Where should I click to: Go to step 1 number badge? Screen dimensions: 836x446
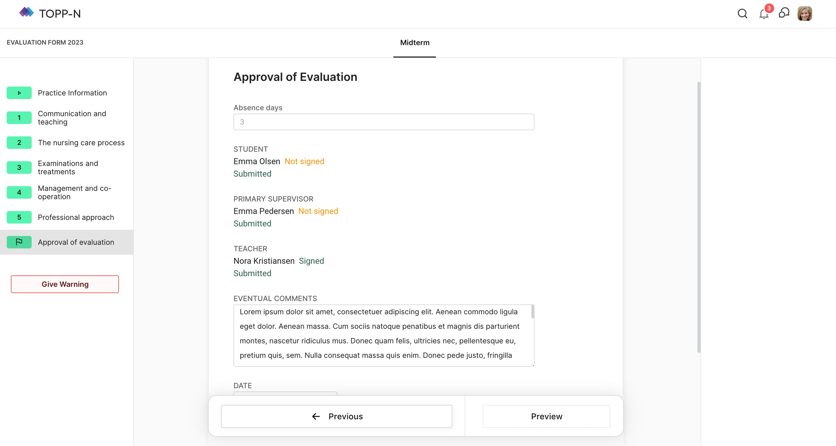click(19, 118)
